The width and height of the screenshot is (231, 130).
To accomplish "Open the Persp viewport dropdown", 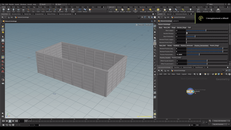I will click(x=141, y=25).
